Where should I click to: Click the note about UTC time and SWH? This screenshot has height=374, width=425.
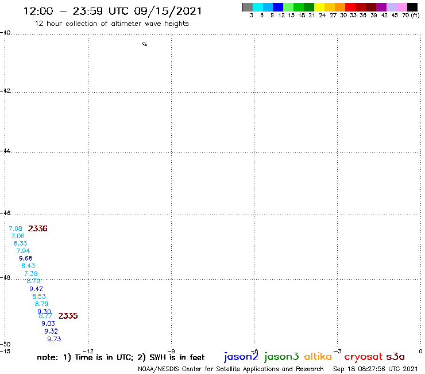coord(121,357)
